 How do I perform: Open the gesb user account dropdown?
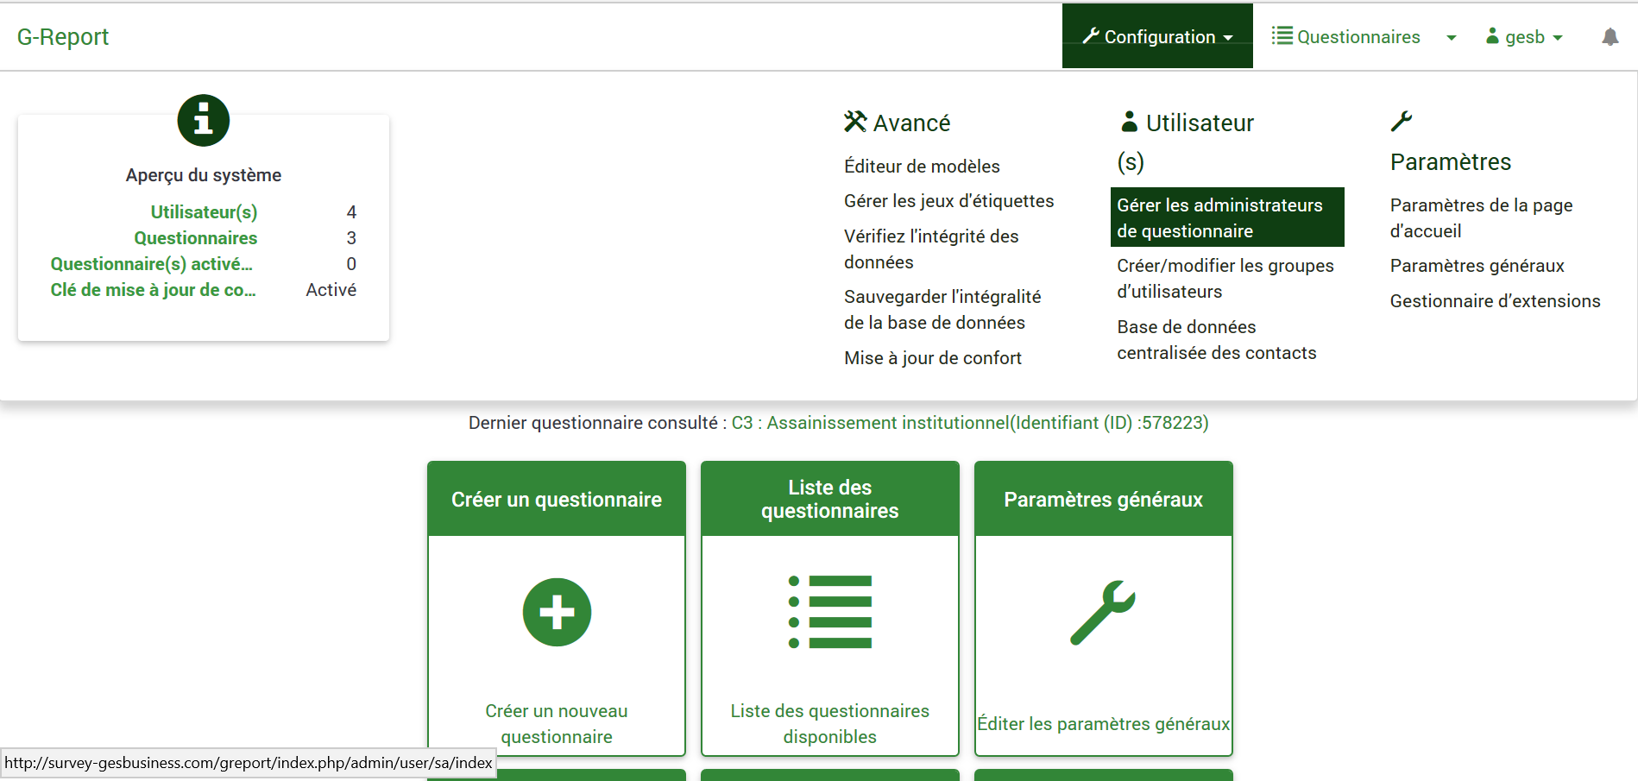pos(1524,37)
